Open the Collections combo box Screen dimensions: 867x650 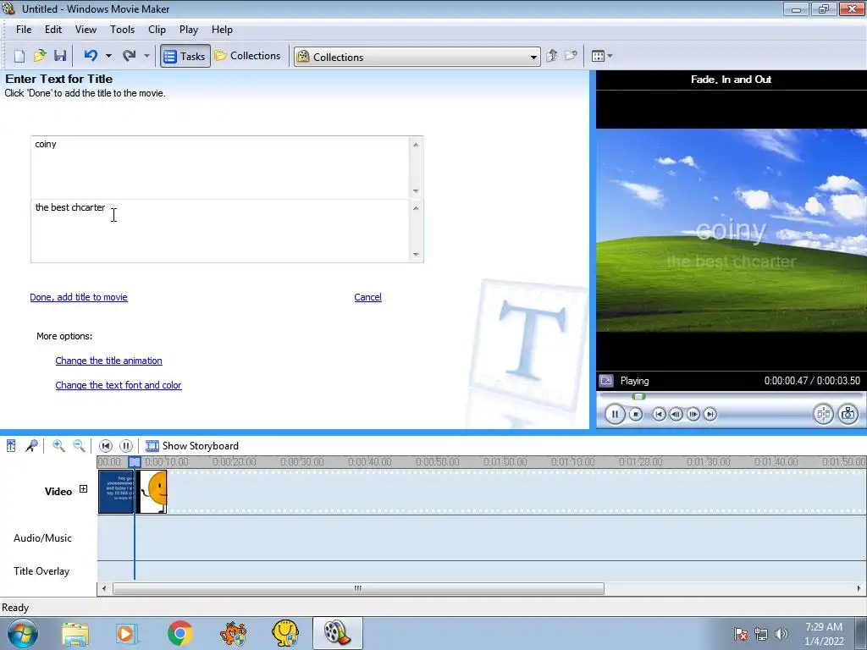click(417, 57)
